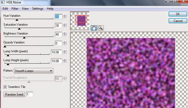This screenshot has width=188, height=108.
Task: Click the Random Seed number field
Action: click(x=30, y=94)
